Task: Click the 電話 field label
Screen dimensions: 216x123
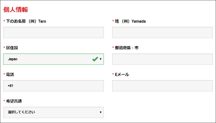Action: pos(10,75)
